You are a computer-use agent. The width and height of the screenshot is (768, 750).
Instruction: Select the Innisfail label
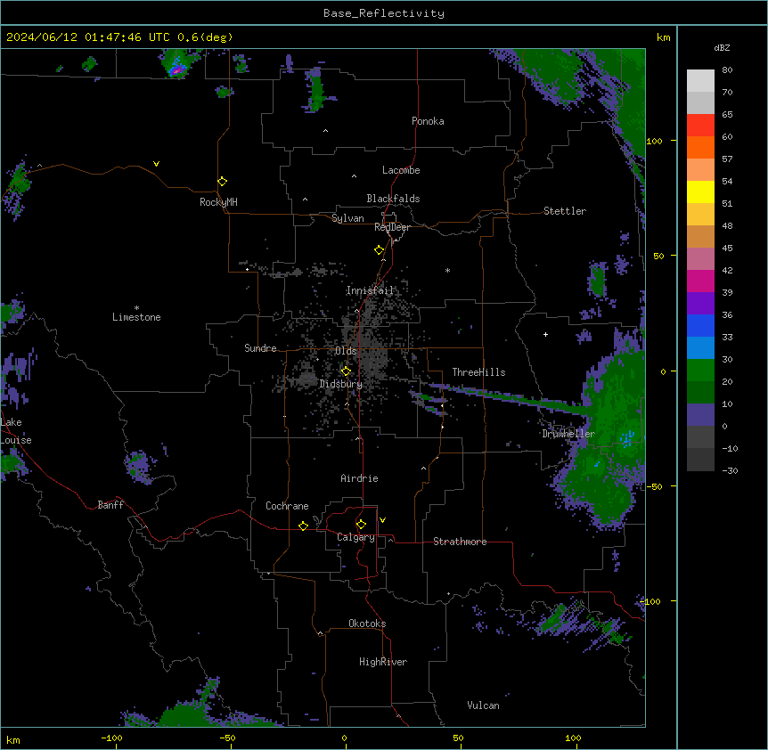pyautogui.click(x=370, y=290)
